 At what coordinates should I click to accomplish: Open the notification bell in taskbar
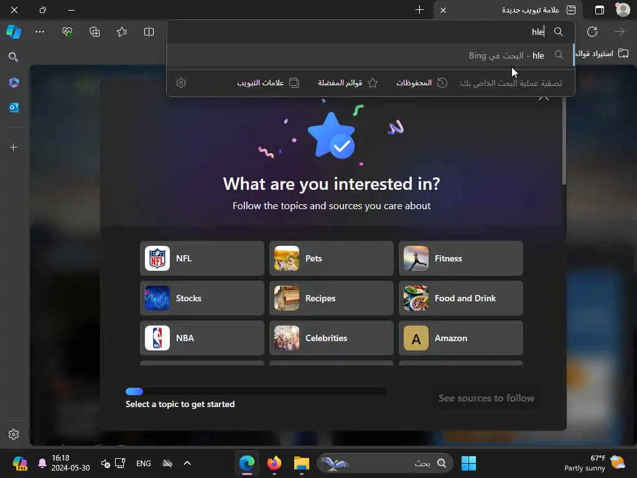pyautogui.click(x=42, y=463)
